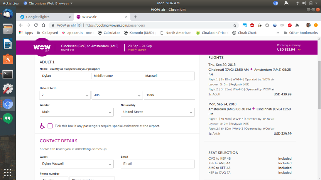The image size is (321, 180).
Task: Reload the WOW air page
Action: (36, 25)
